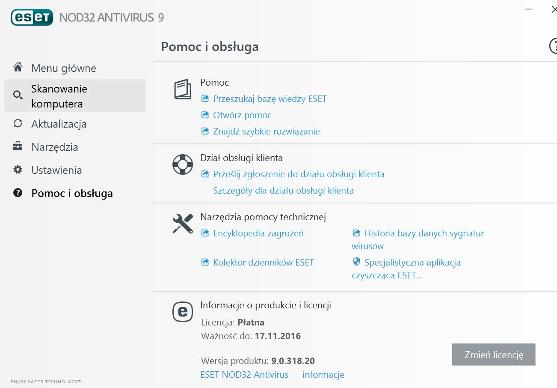Image resolution: width=557 pixels, height=388 pixels.
Task: Open Specjalistyczna aplikacja czyszcząca ESET
Action: click(x=406, y=269)
